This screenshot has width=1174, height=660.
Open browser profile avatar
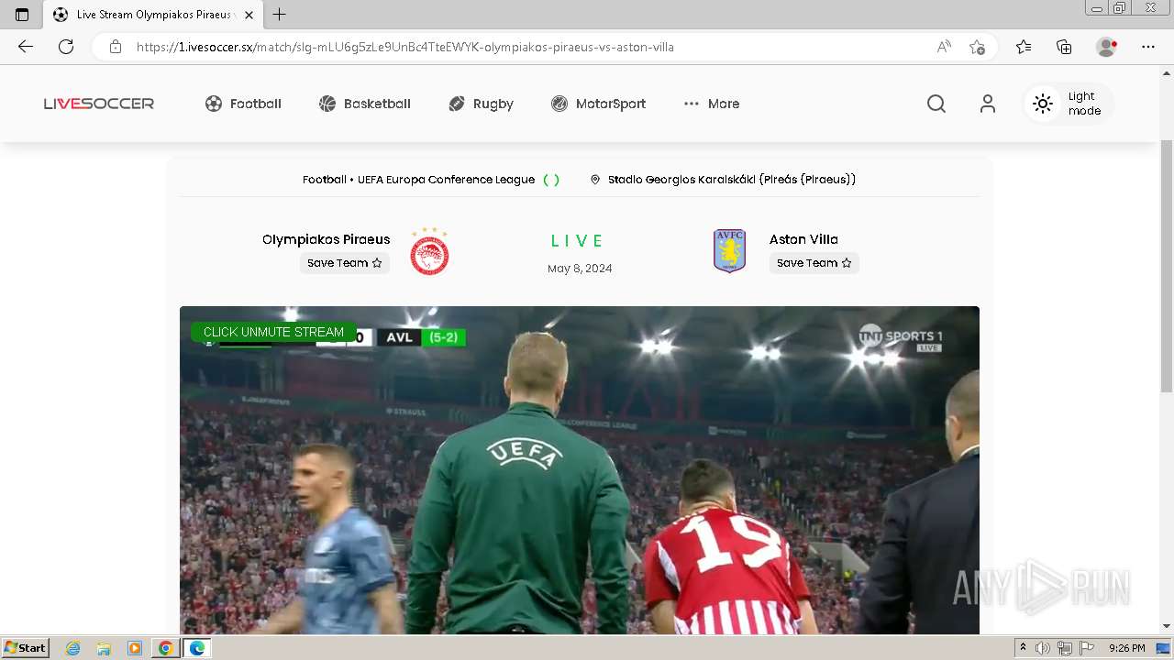click(x=1106, y=47)
